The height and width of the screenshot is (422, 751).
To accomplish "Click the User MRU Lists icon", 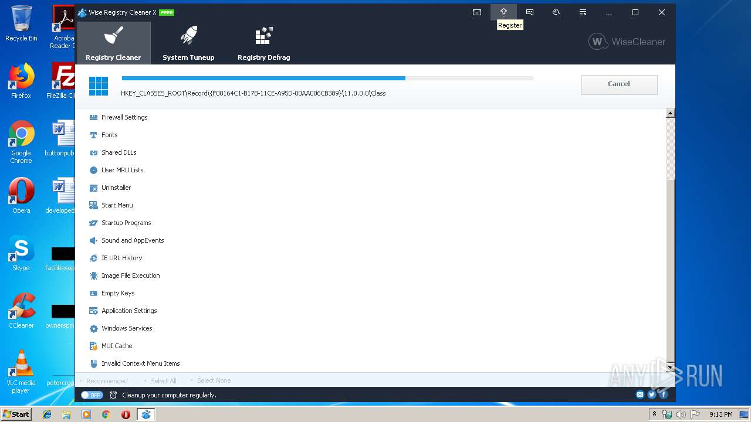I will [x=93, y=170].
